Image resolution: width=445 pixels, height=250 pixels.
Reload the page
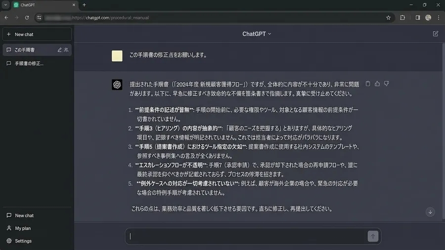point(27,18)
